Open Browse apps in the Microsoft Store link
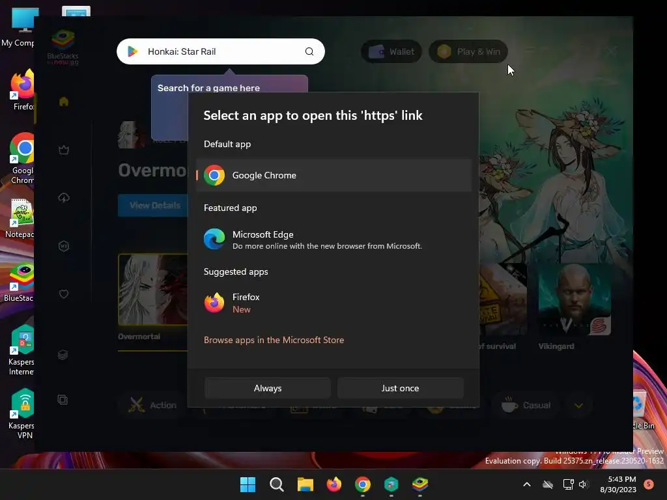The height and width of the screenshot is (500, 667). [x=274, y=340]
